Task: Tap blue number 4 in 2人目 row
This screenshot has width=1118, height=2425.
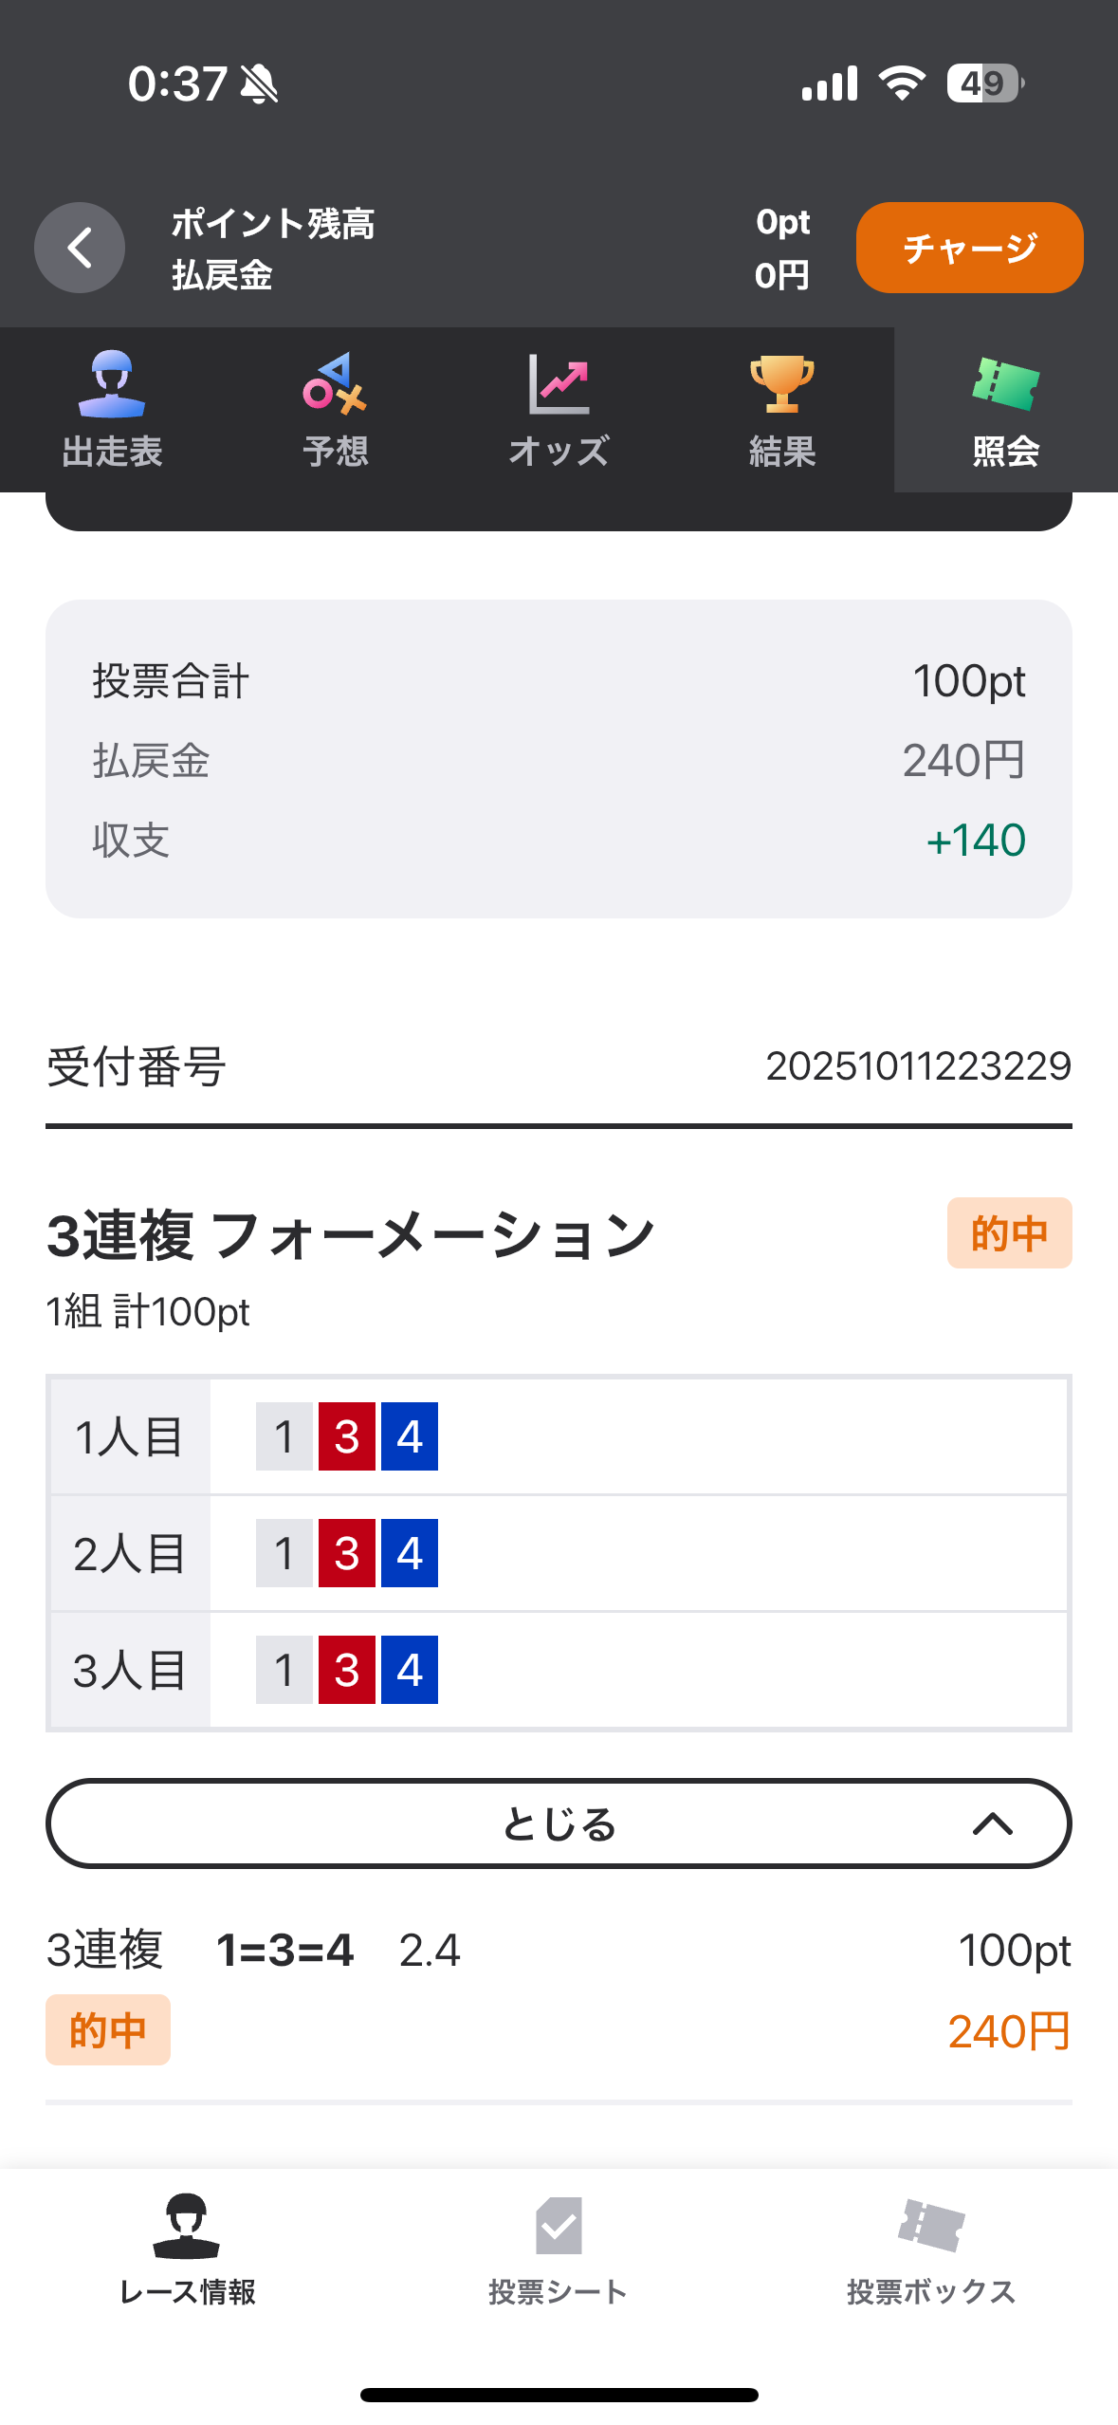Action: (x=410, y=1553)
